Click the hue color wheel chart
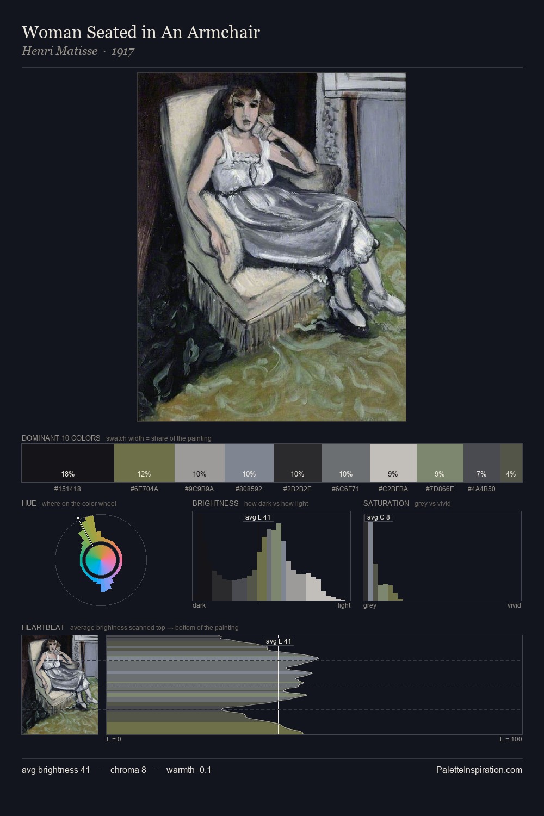Image resolution: width=544 pixels, height=816 pixels. pyautogui.click(x=101, y=559)
